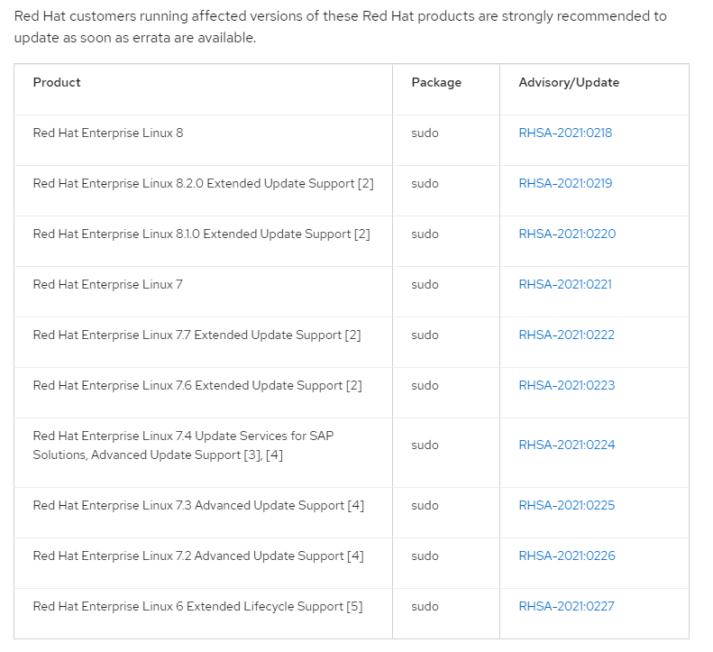Open the RHSA-2021:0224 advisory link

(x=566, y=445)
